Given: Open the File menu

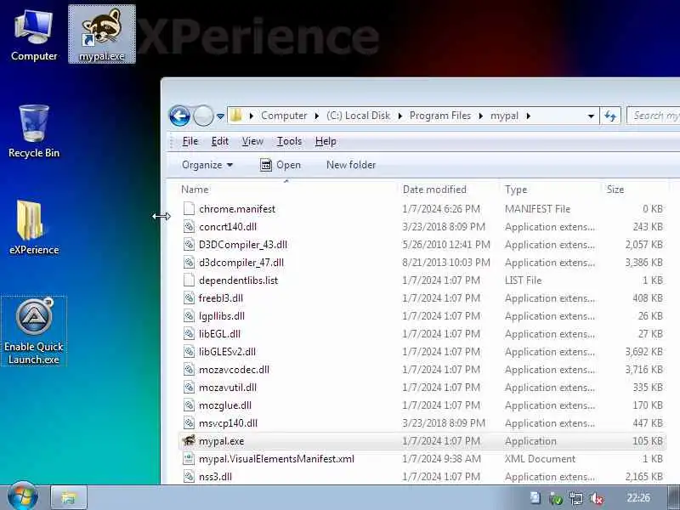Looking at the screenshot, I should [x=190, y=141].
